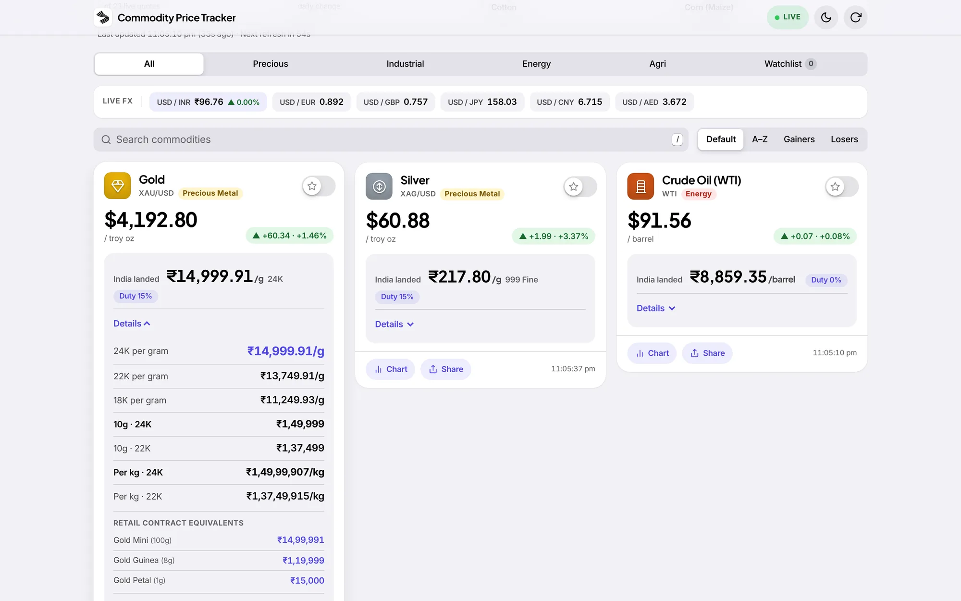The image size is (961, 601).
Task: Click the slash shortcut key badge
Action: [x=677, y=139]
